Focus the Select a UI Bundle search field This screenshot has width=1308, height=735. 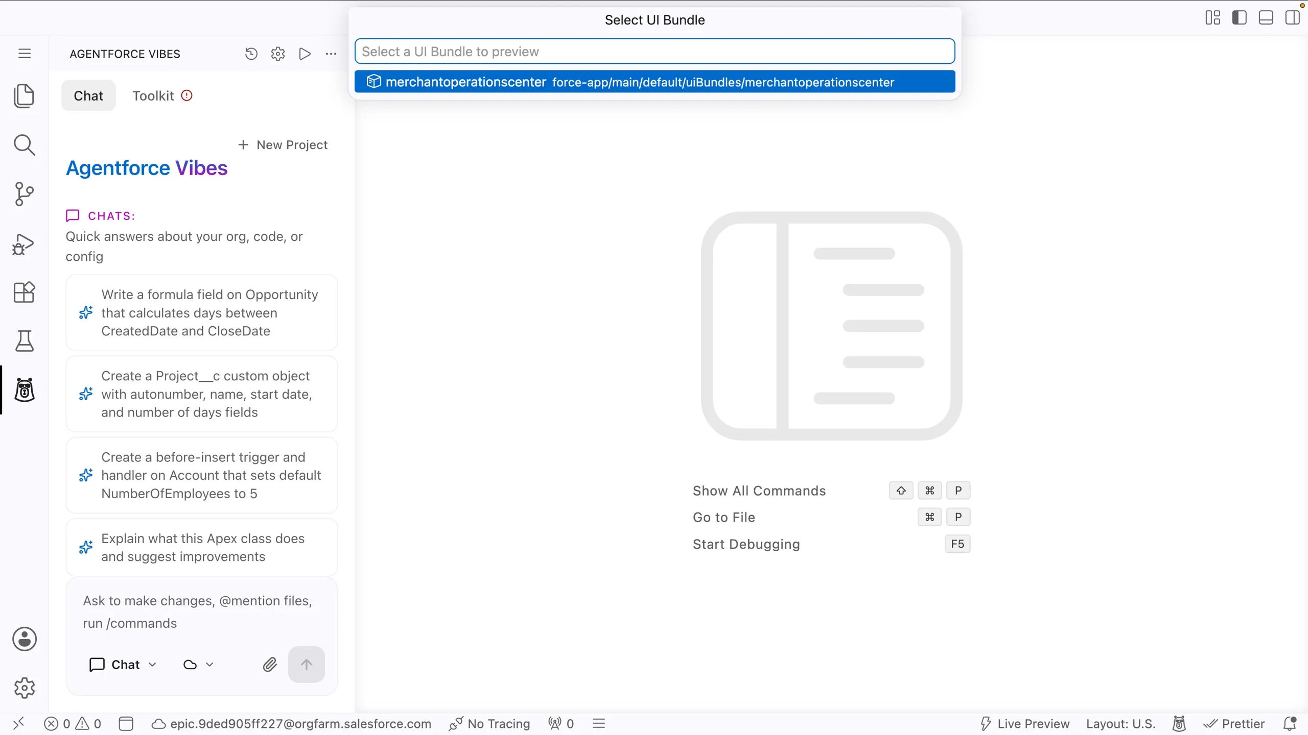point(655,52)
